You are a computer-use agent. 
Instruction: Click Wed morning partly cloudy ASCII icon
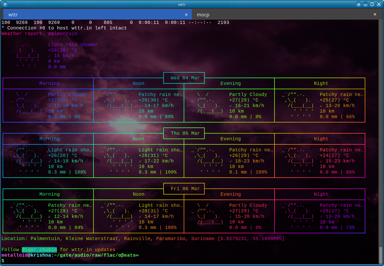point(28,103)
